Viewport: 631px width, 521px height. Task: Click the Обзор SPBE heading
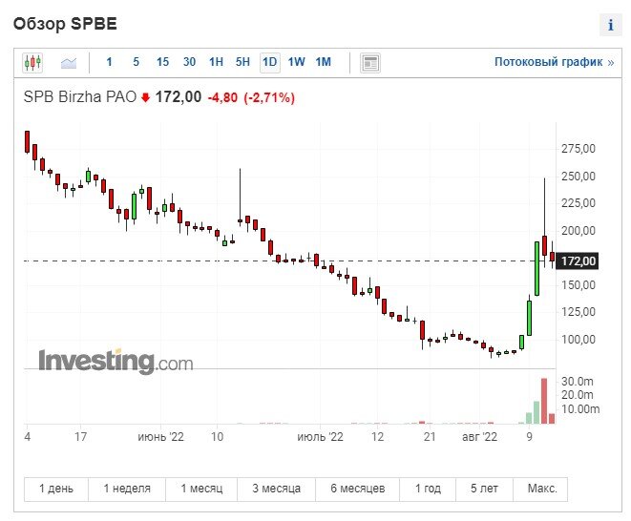click(65, 24)
